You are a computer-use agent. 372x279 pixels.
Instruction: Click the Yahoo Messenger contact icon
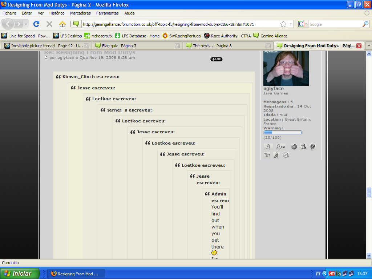click(267, 155)
